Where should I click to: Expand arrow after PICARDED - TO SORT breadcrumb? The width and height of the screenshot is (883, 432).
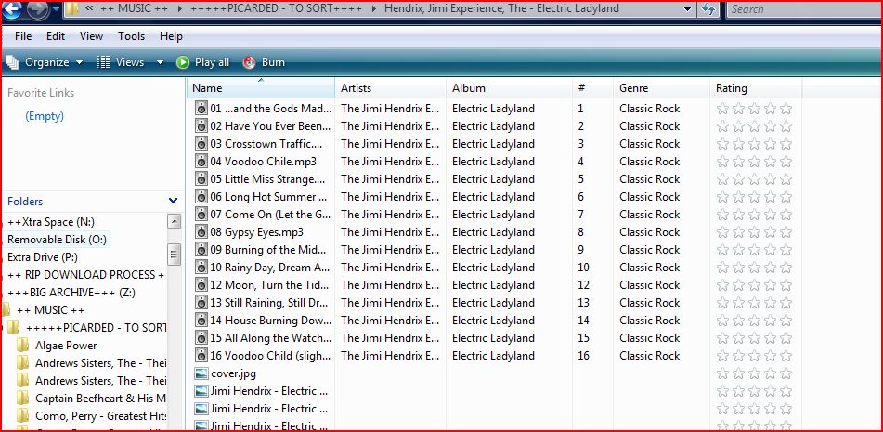pos(374,9)
